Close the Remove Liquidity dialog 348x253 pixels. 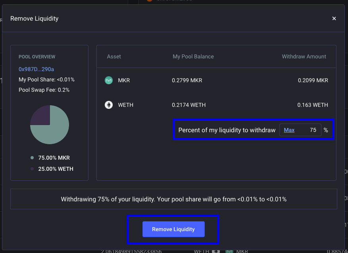tap(334, 18)
